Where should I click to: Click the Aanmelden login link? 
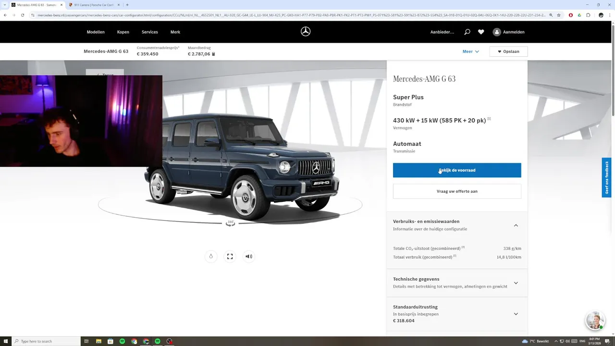pos(514,32)
